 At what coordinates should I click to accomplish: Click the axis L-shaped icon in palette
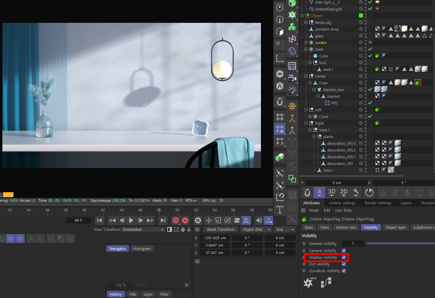(x=279, y=59)
